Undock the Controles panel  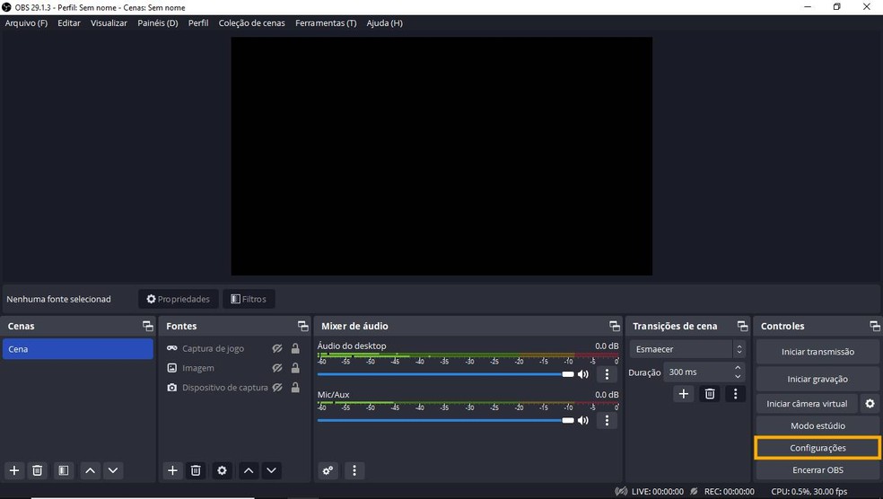point(875,326)
